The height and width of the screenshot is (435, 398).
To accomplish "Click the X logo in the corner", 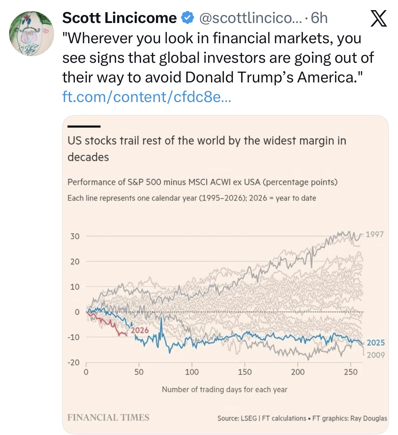I will (x=378, y=19).
